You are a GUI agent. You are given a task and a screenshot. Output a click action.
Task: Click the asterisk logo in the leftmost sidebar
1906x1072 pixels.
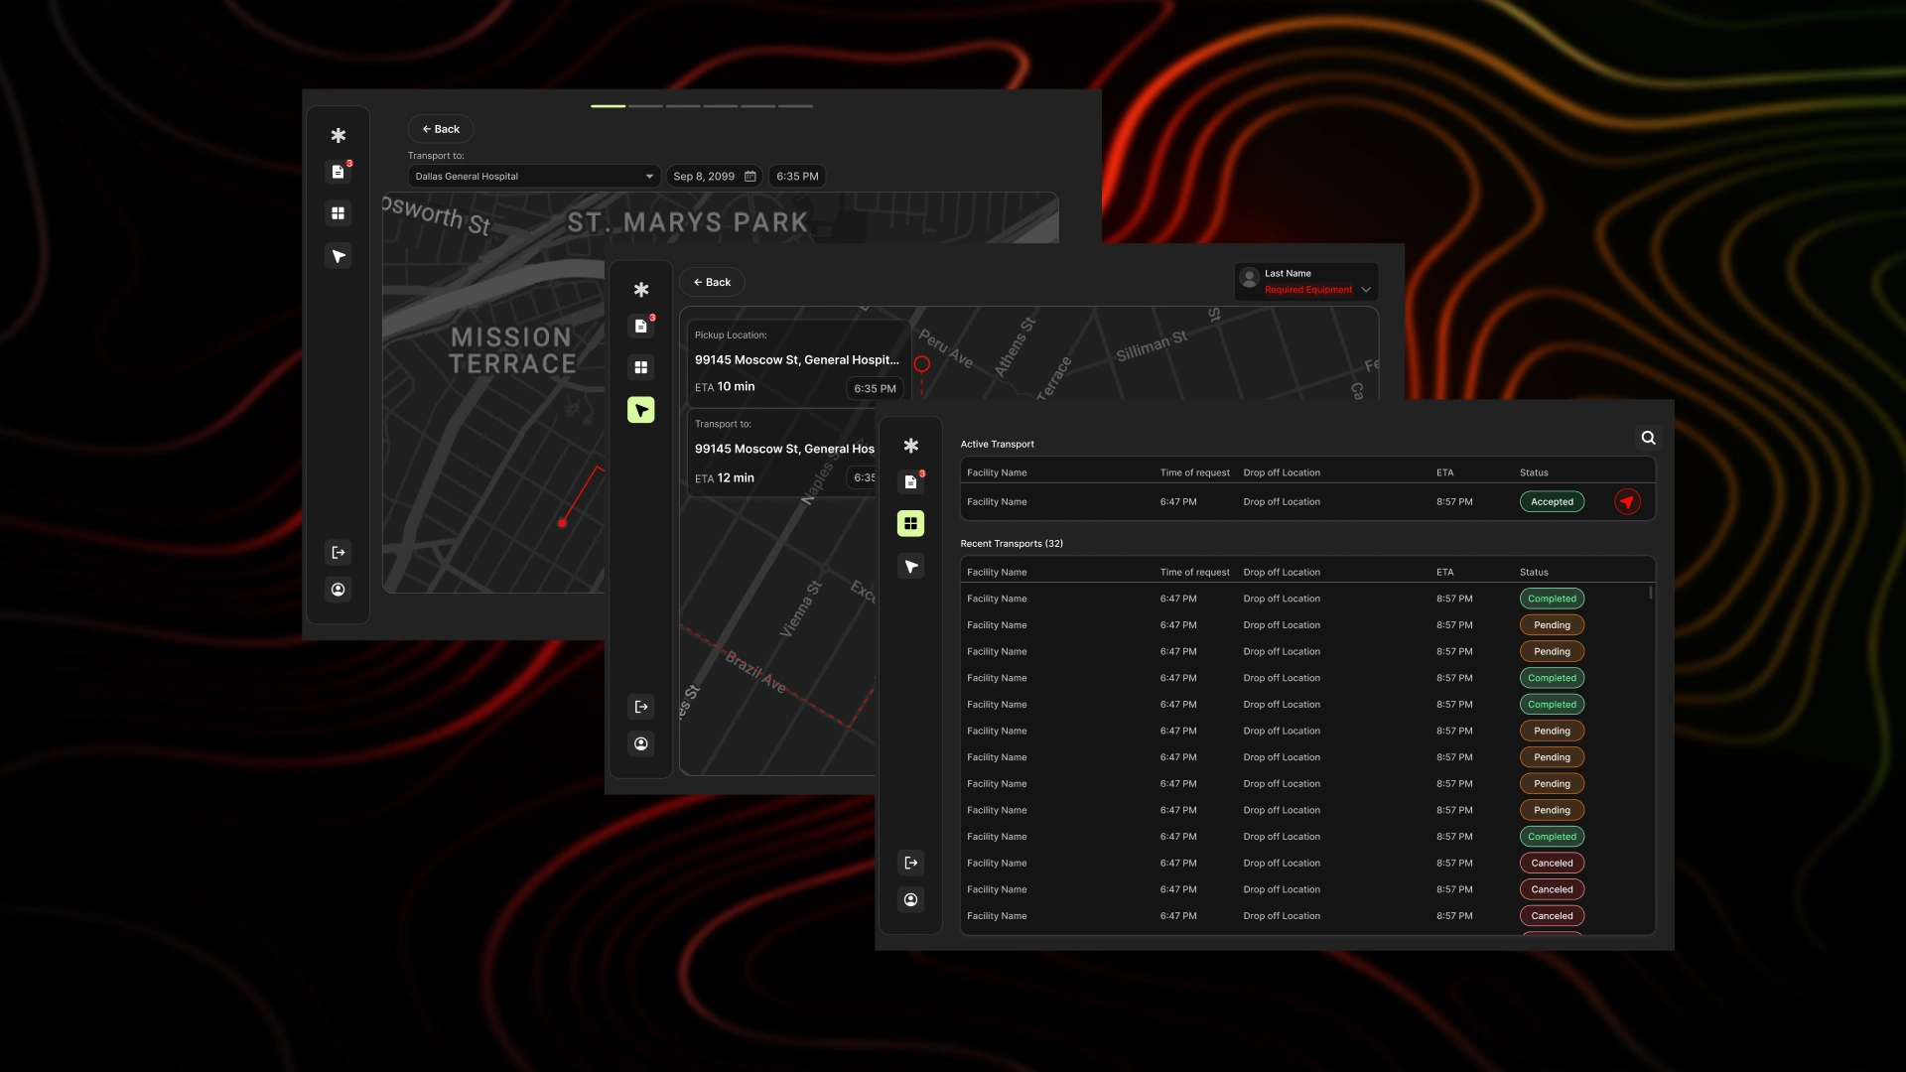(338, 135)
